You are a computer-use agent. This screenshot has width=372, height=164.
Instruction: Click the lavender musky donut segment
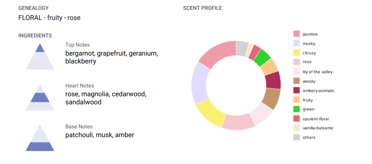click(199, 83)
